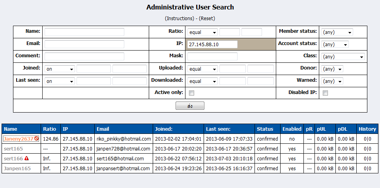The image size is (380, 188).
Task: Open user sert166 profile link
Action: (x=13, y=159)
